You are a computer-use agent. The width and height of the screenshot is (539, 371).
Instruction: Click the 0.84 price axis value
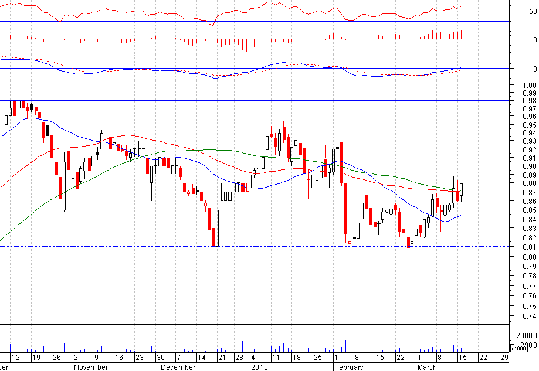(x=530, y=219)
